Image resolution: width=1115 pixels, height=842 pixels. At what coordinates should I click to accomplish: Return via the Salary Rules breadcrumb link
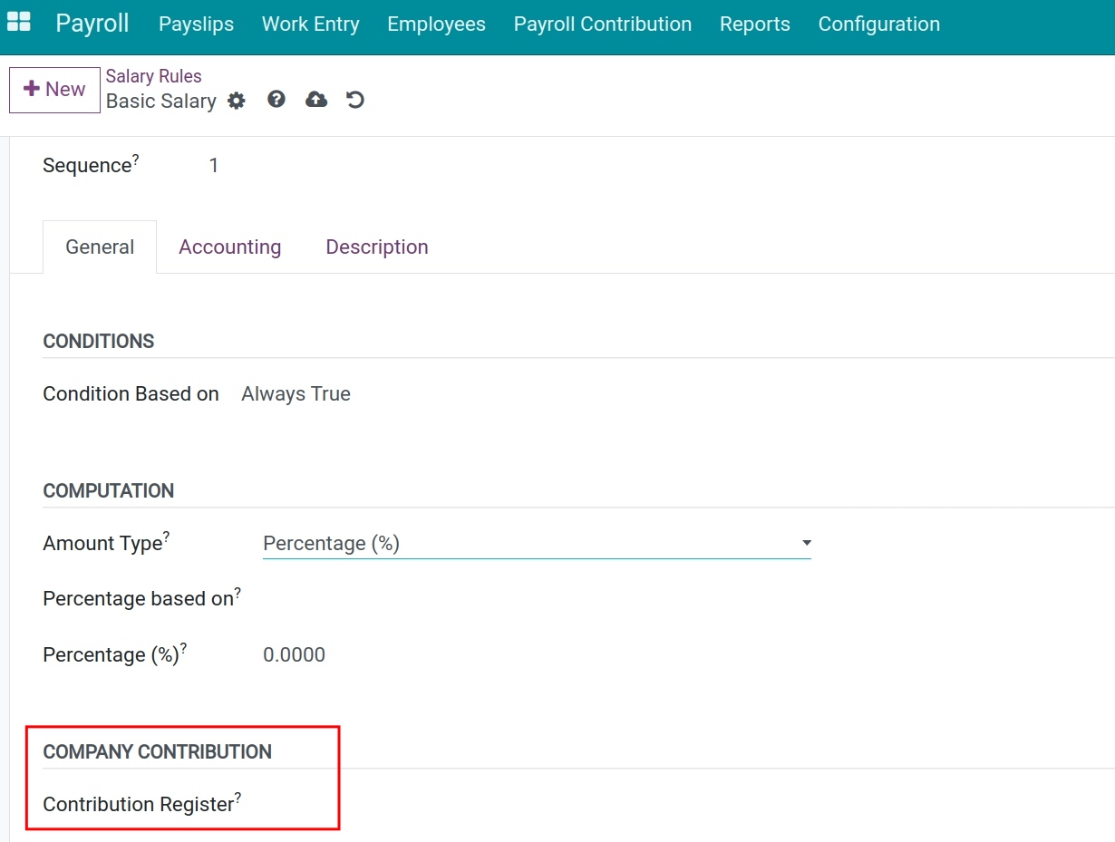[x=153, y=76]
